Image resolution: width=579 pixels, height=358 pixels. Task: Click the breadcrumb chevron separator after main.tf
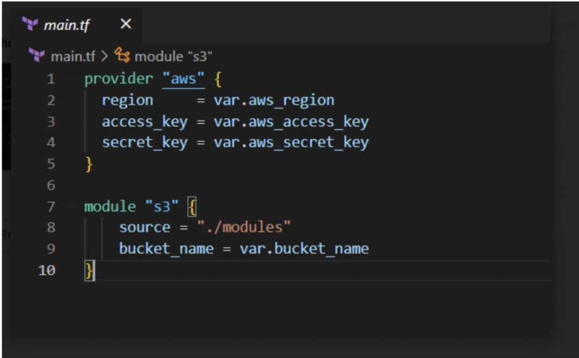click(105, 56)
